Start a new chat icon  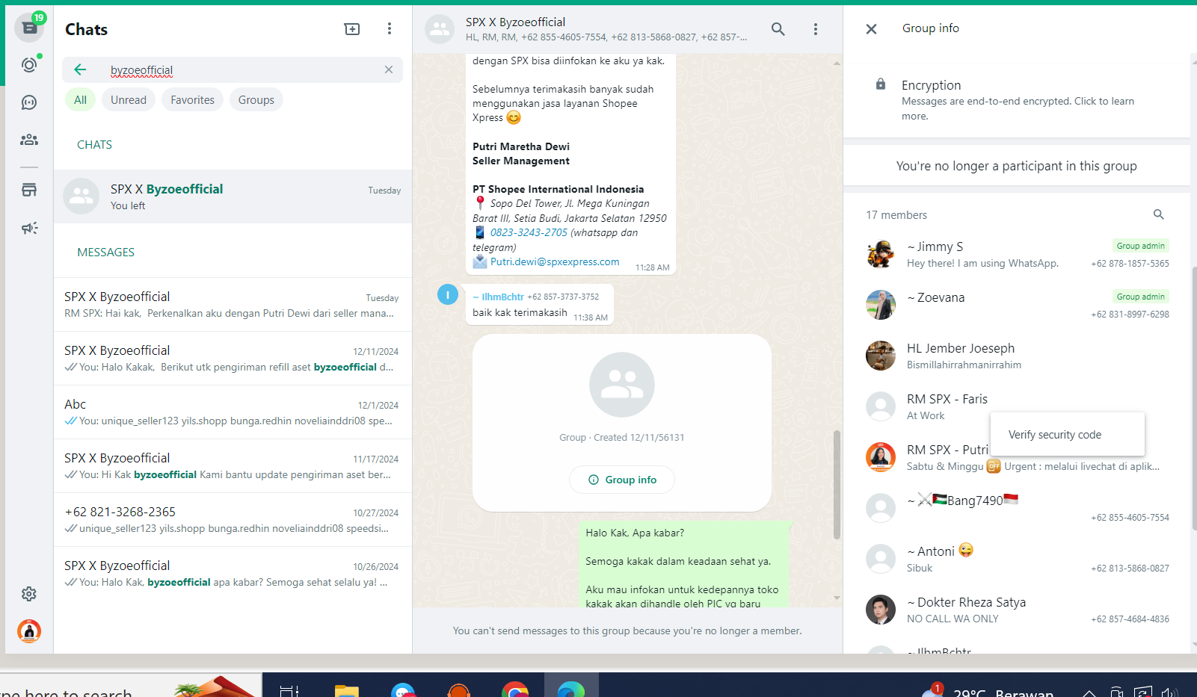pos(352,28)
